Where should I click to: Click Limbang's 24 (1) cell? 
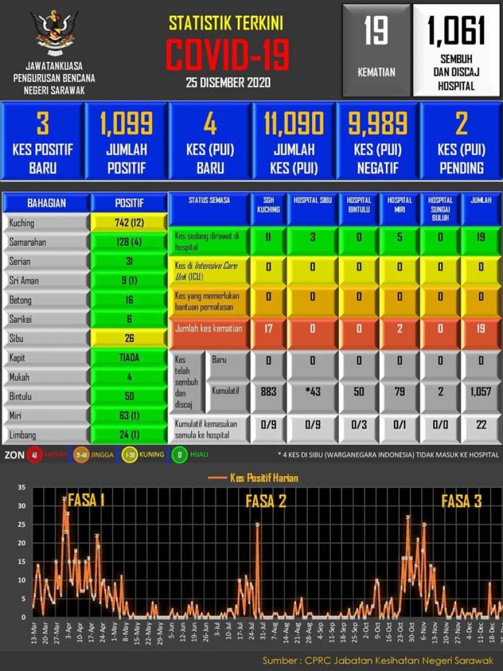[129, 435]
